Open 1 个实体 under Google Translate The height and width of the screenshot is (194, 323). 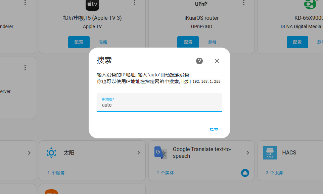pyautogui.click(x=165, y=173)
